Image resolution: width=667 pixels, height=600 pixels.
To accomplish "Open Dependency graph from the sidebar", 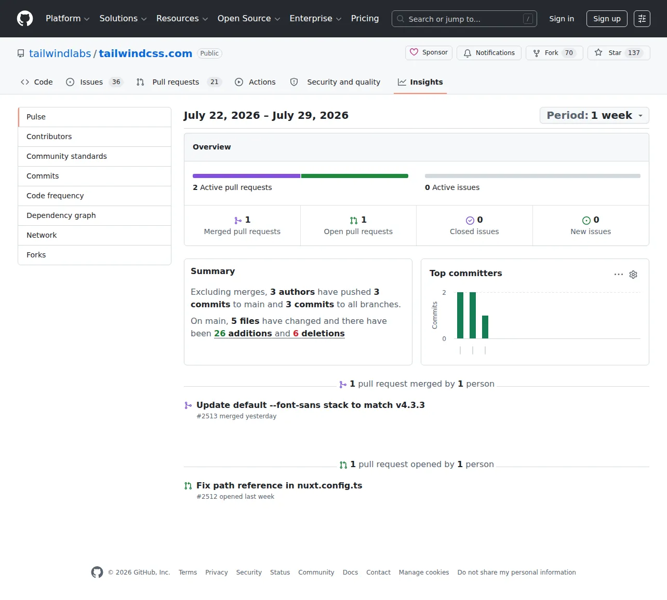I will 95,215.
